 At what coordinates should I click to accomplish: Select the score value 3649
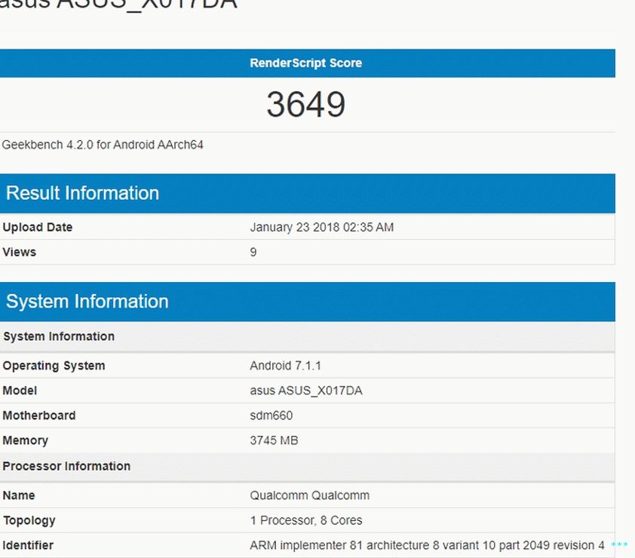point(305,105)
